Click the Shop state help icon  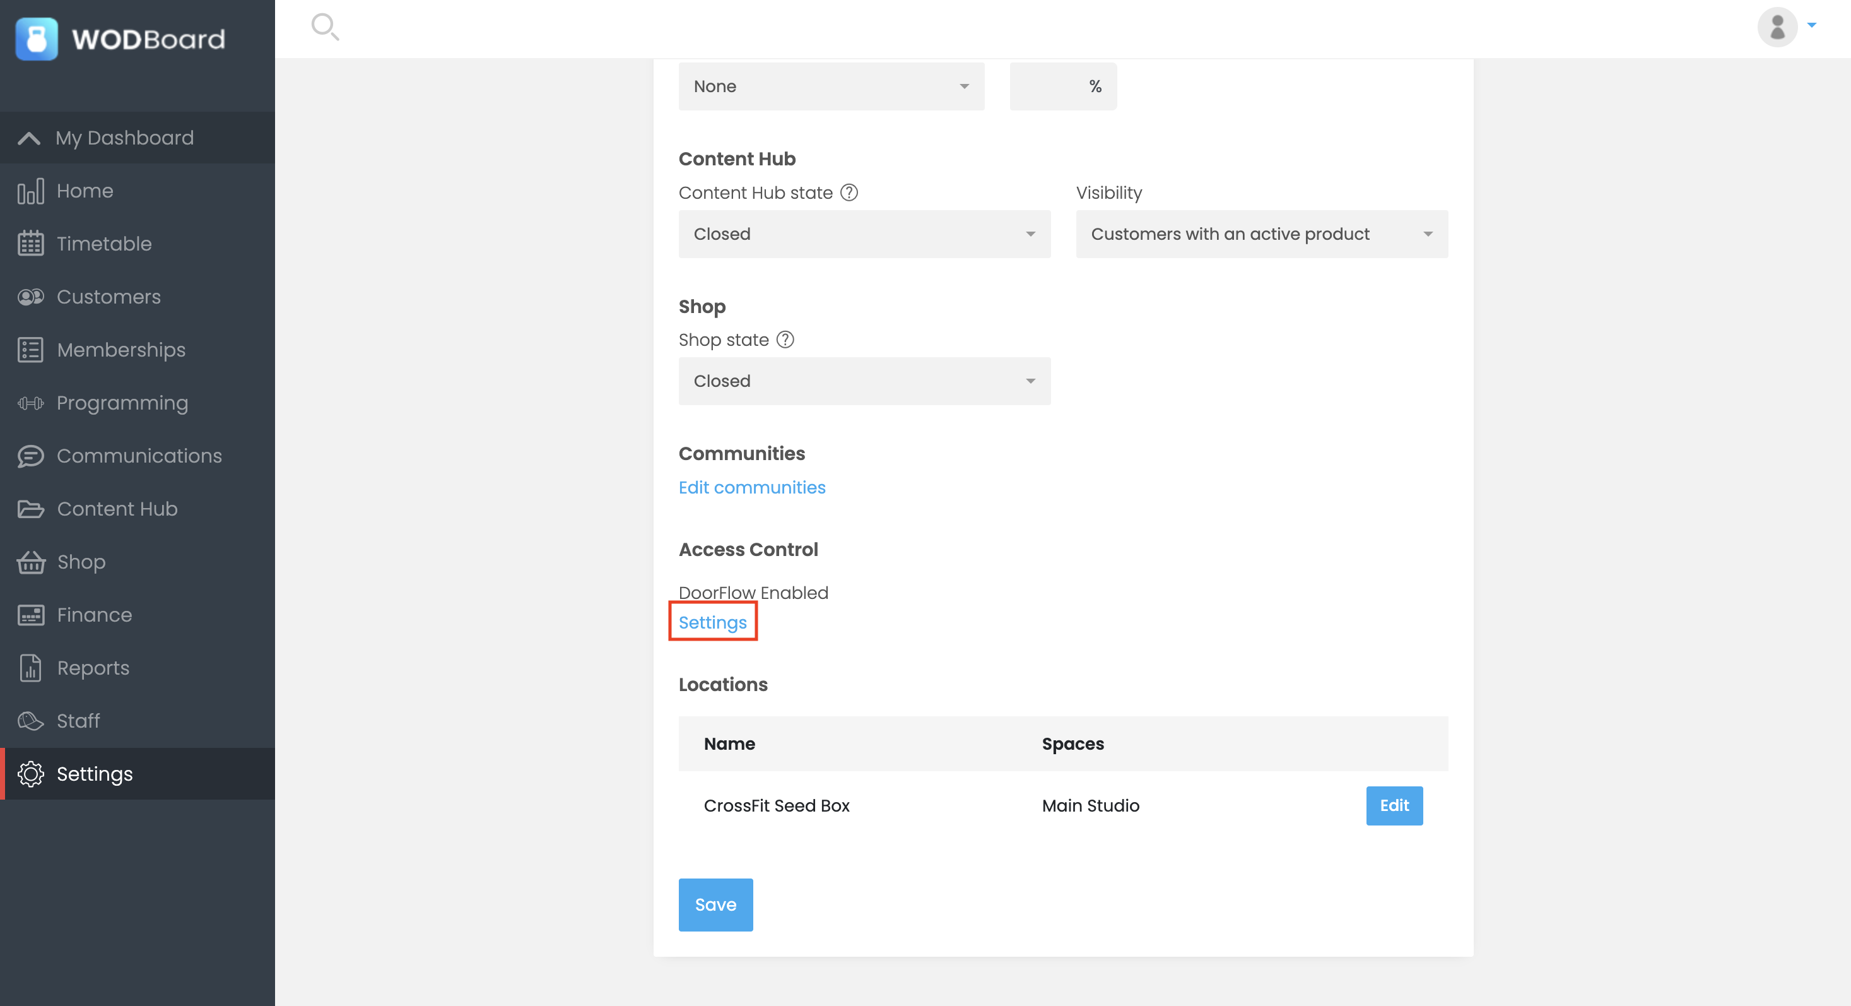785,340
